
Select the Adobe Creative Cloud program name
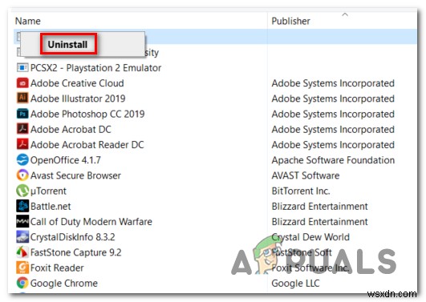(77, 83)
